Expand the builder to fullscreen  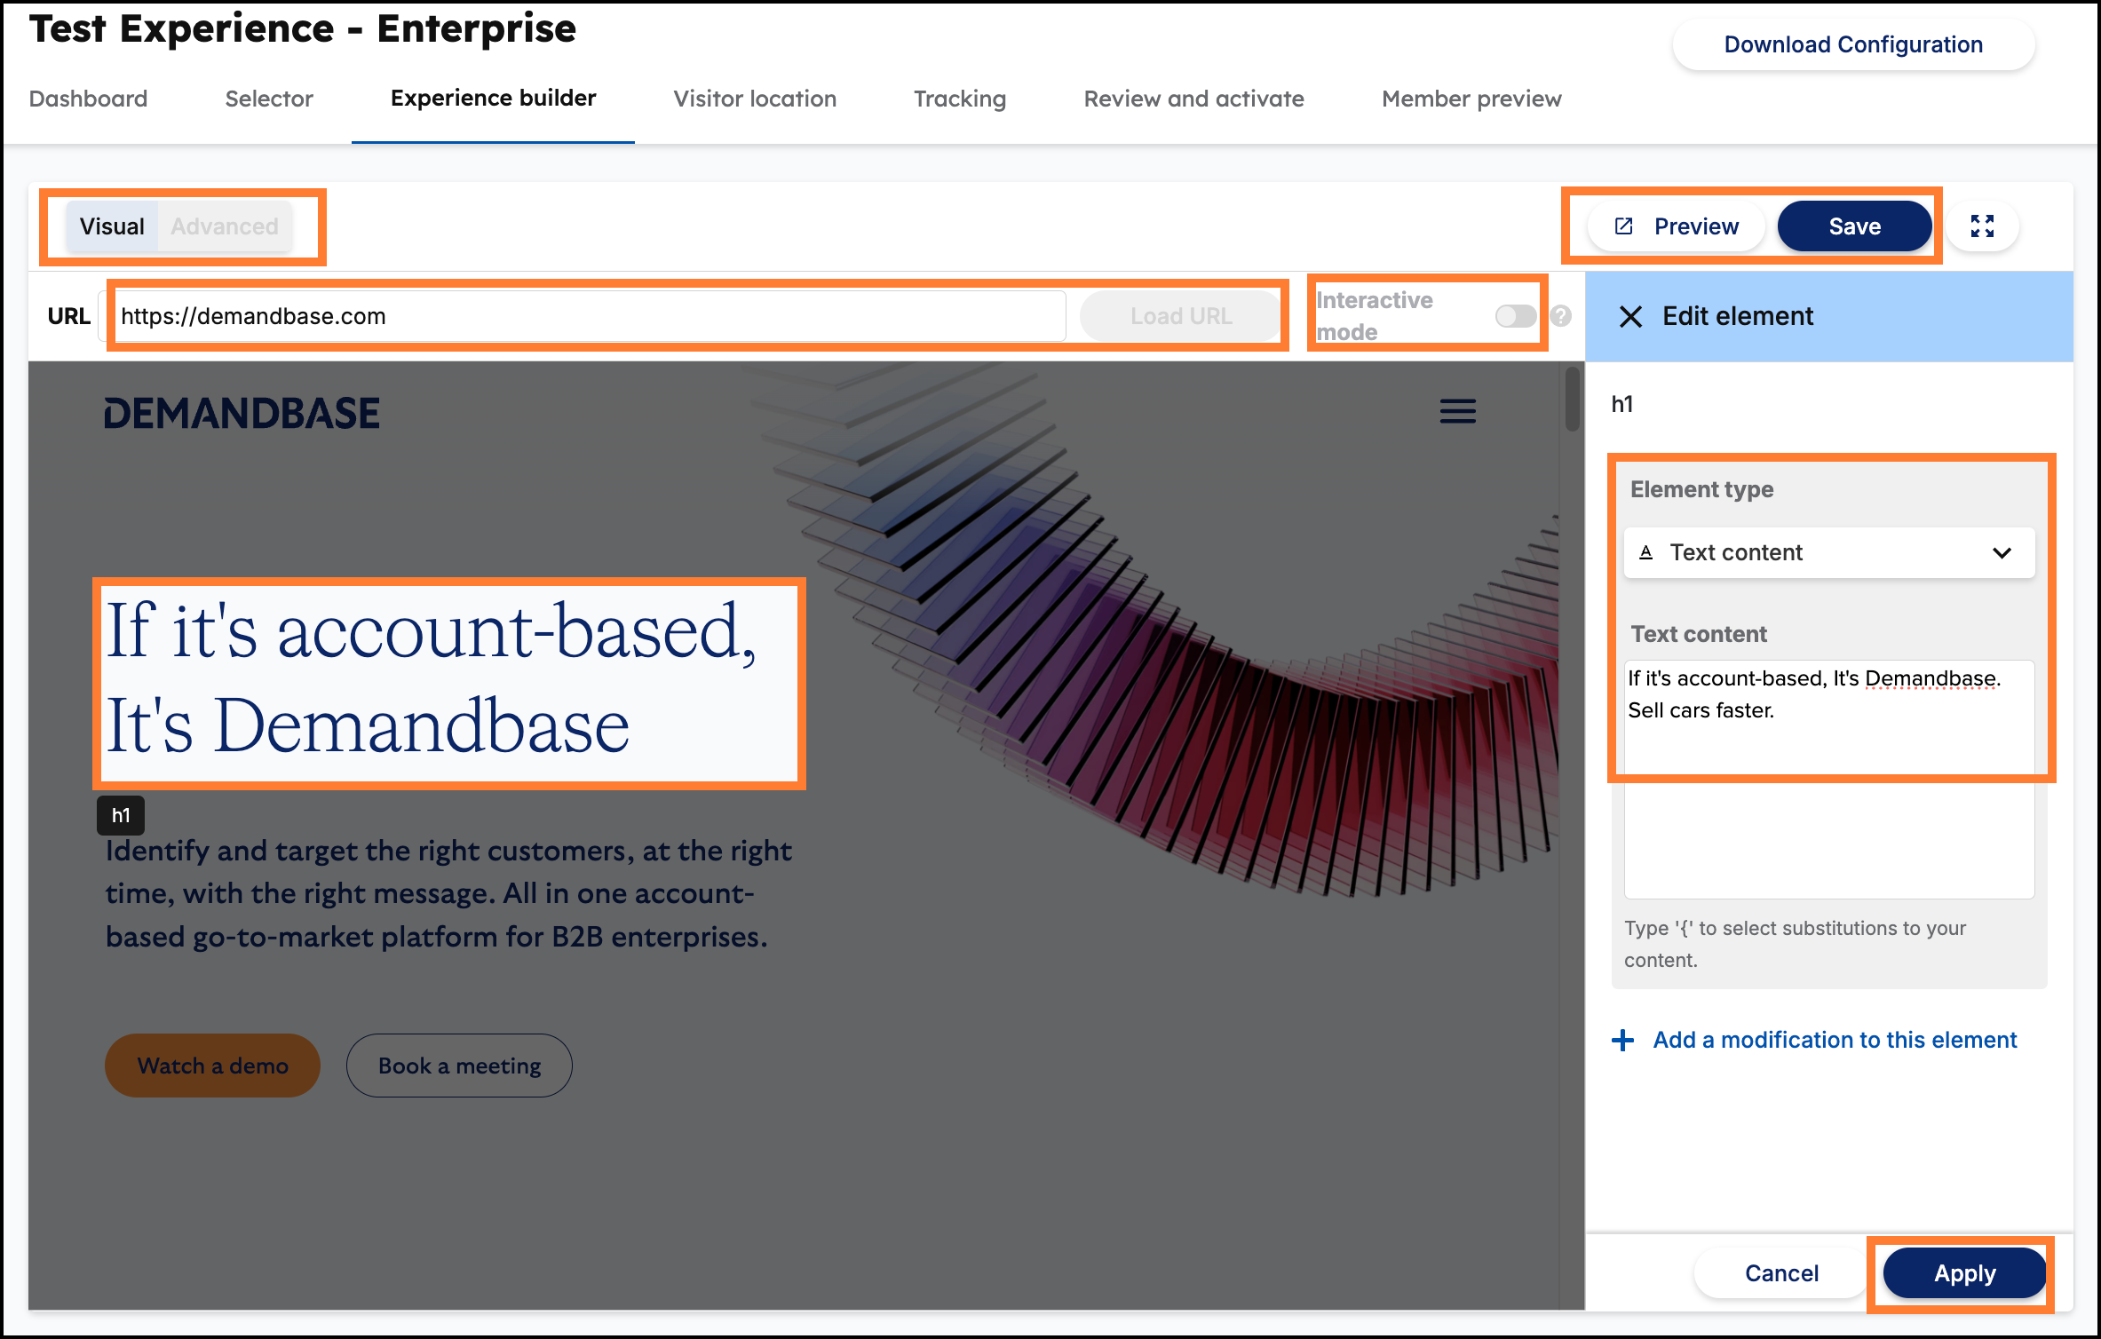point(1982,226)
